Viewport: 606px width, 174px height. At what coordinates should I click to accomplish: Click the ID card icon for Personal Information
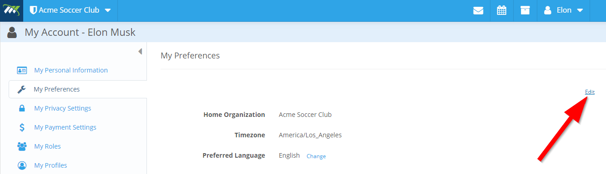pos(22,70)
